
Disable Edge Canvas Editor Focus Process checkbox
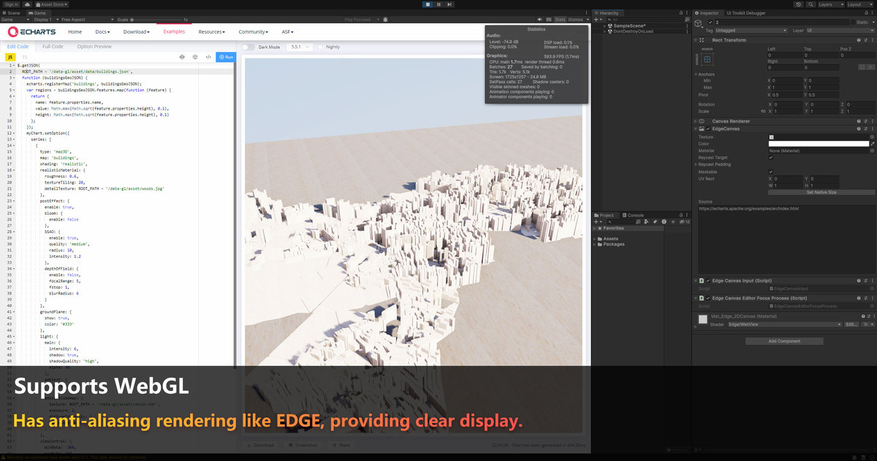(x=707, y=298)
